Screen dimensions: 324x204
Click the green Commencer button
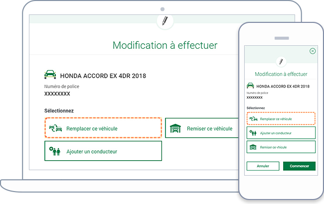point(299,166)
